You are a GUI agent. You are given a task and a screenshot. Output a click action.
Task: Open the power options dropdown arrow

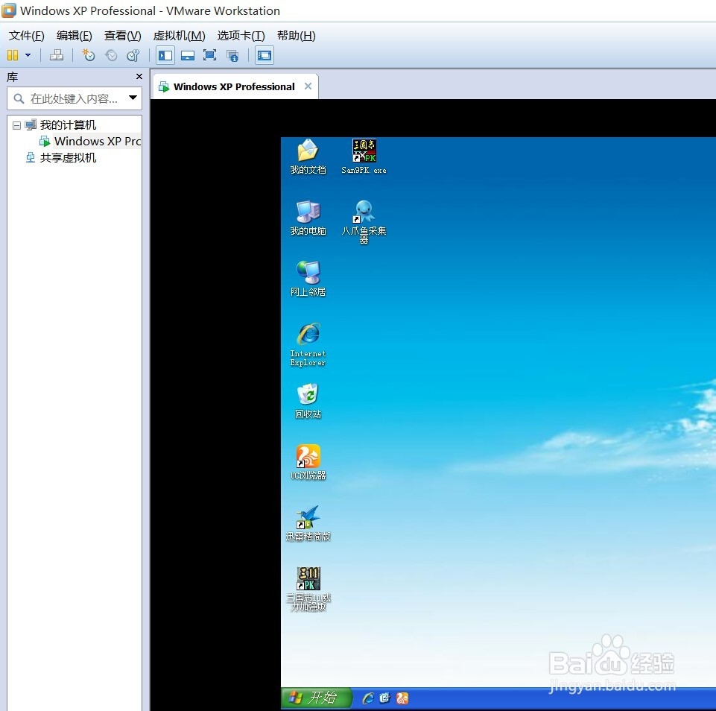pyautogui.click(x=28, y=55)
